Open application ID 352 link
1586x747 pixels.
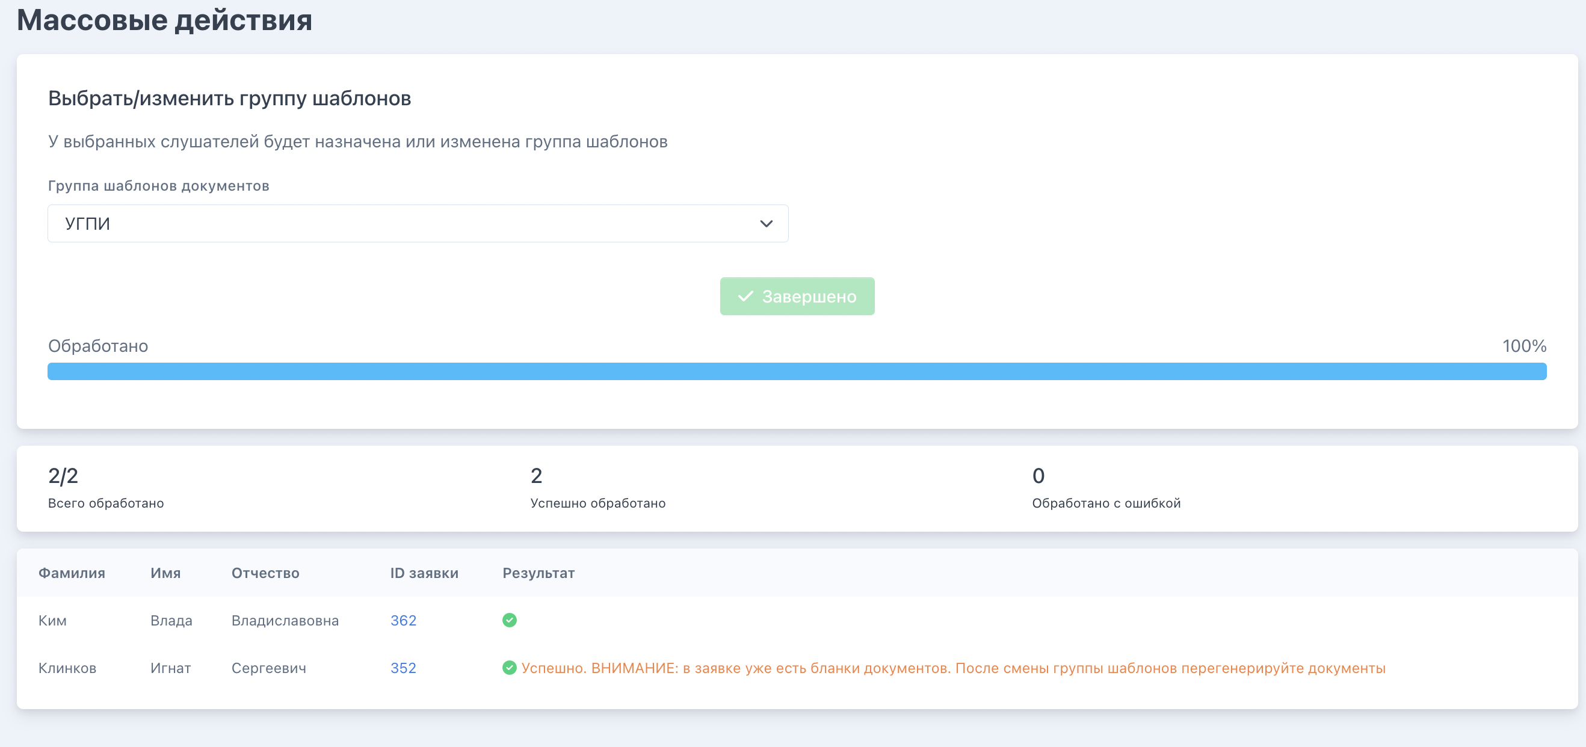tap(403, 668)
